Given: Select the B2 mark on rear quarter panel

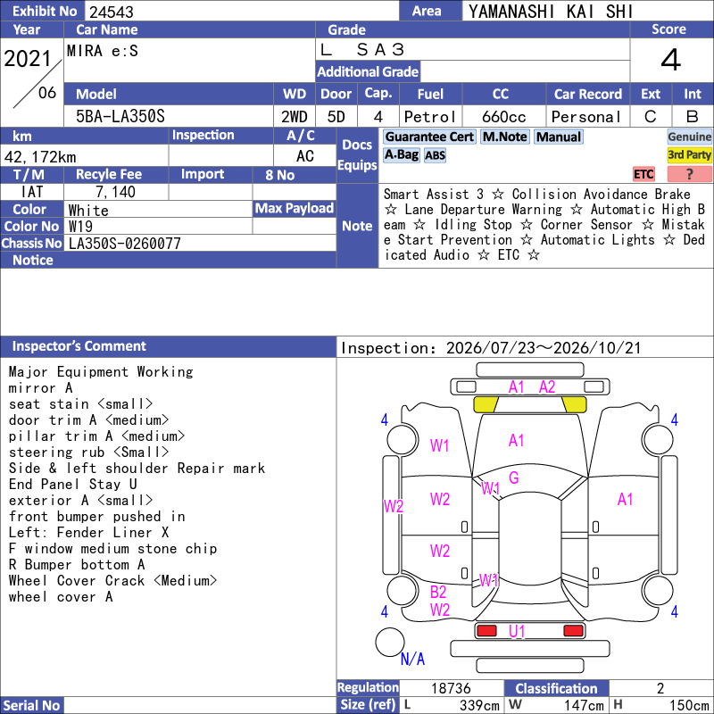Looking at the screenshot, I should tap(438, 592).
